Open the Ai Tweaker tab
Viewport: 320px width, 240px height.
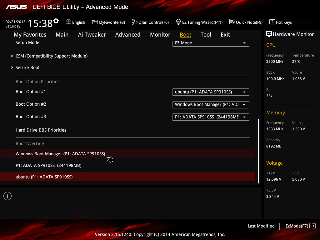pyautogui.click(x=92, y=35)
